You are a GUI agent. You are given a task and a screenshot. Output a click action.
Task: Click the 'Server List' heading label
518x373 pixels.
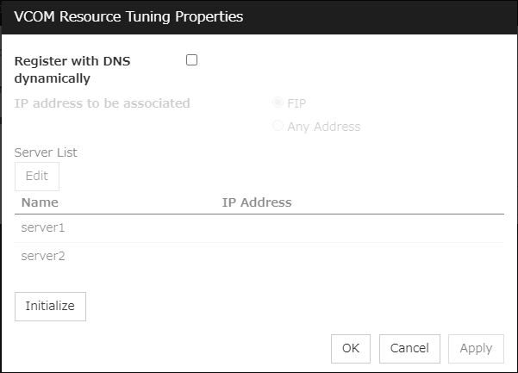coord(46,152)
